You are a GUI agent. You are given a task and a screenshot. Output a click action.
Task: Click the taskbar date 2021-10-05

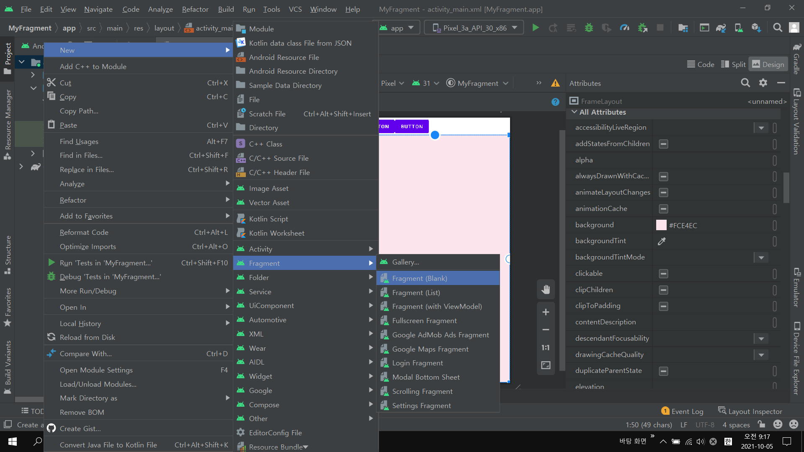coord(757,447)
